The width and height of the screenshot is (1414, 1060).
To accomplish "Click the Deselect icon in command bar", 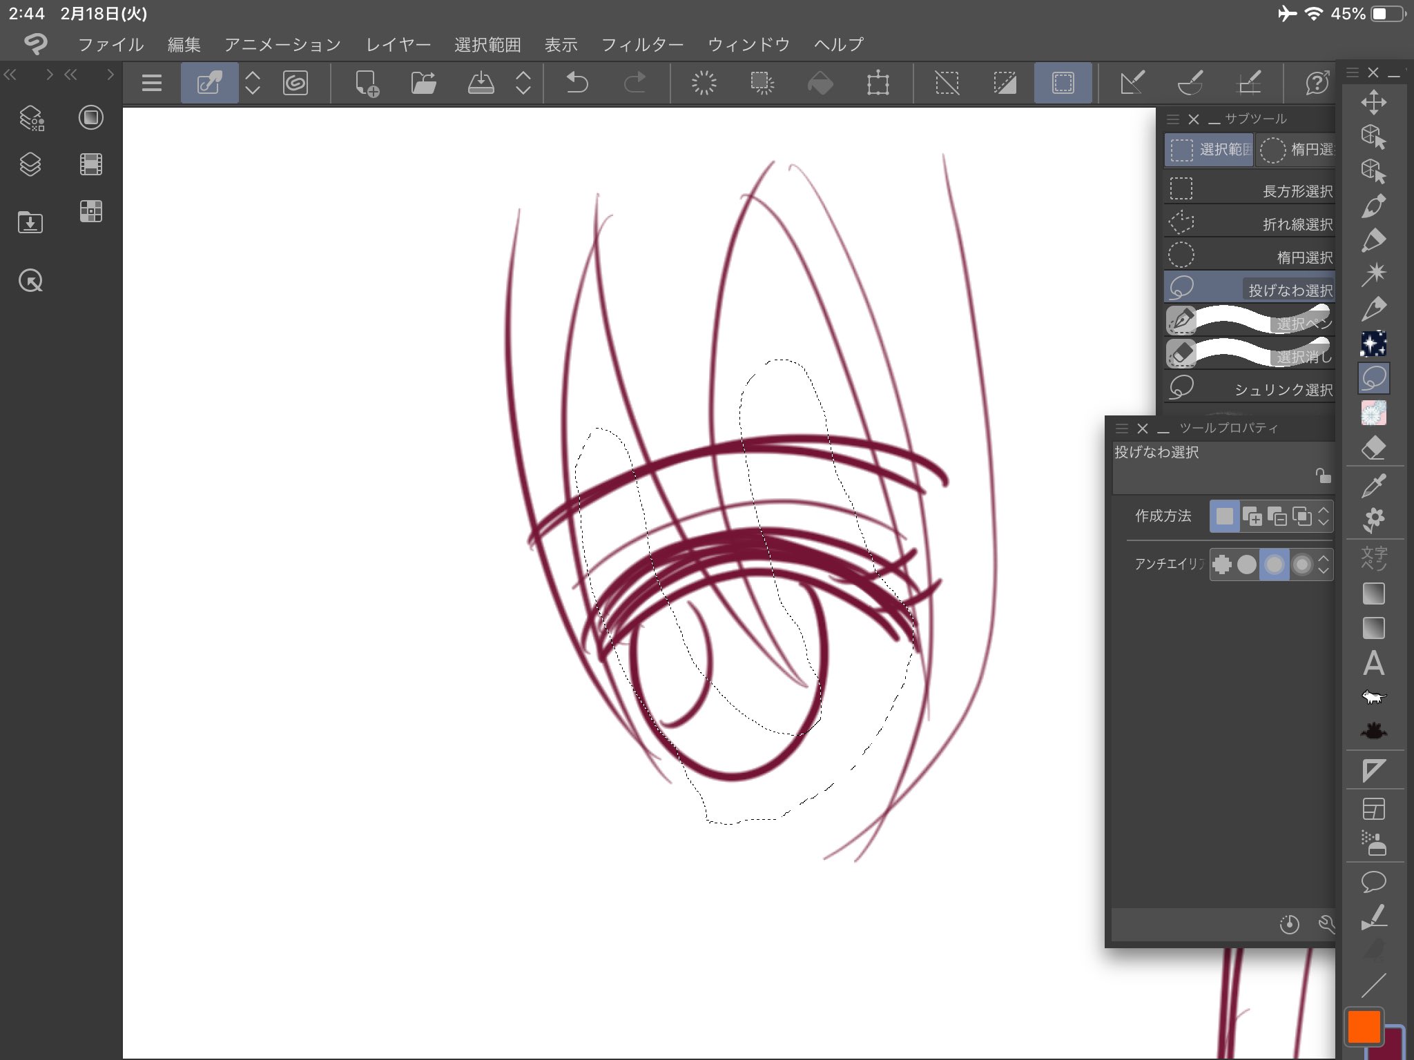I will click(x=947, y=84).
